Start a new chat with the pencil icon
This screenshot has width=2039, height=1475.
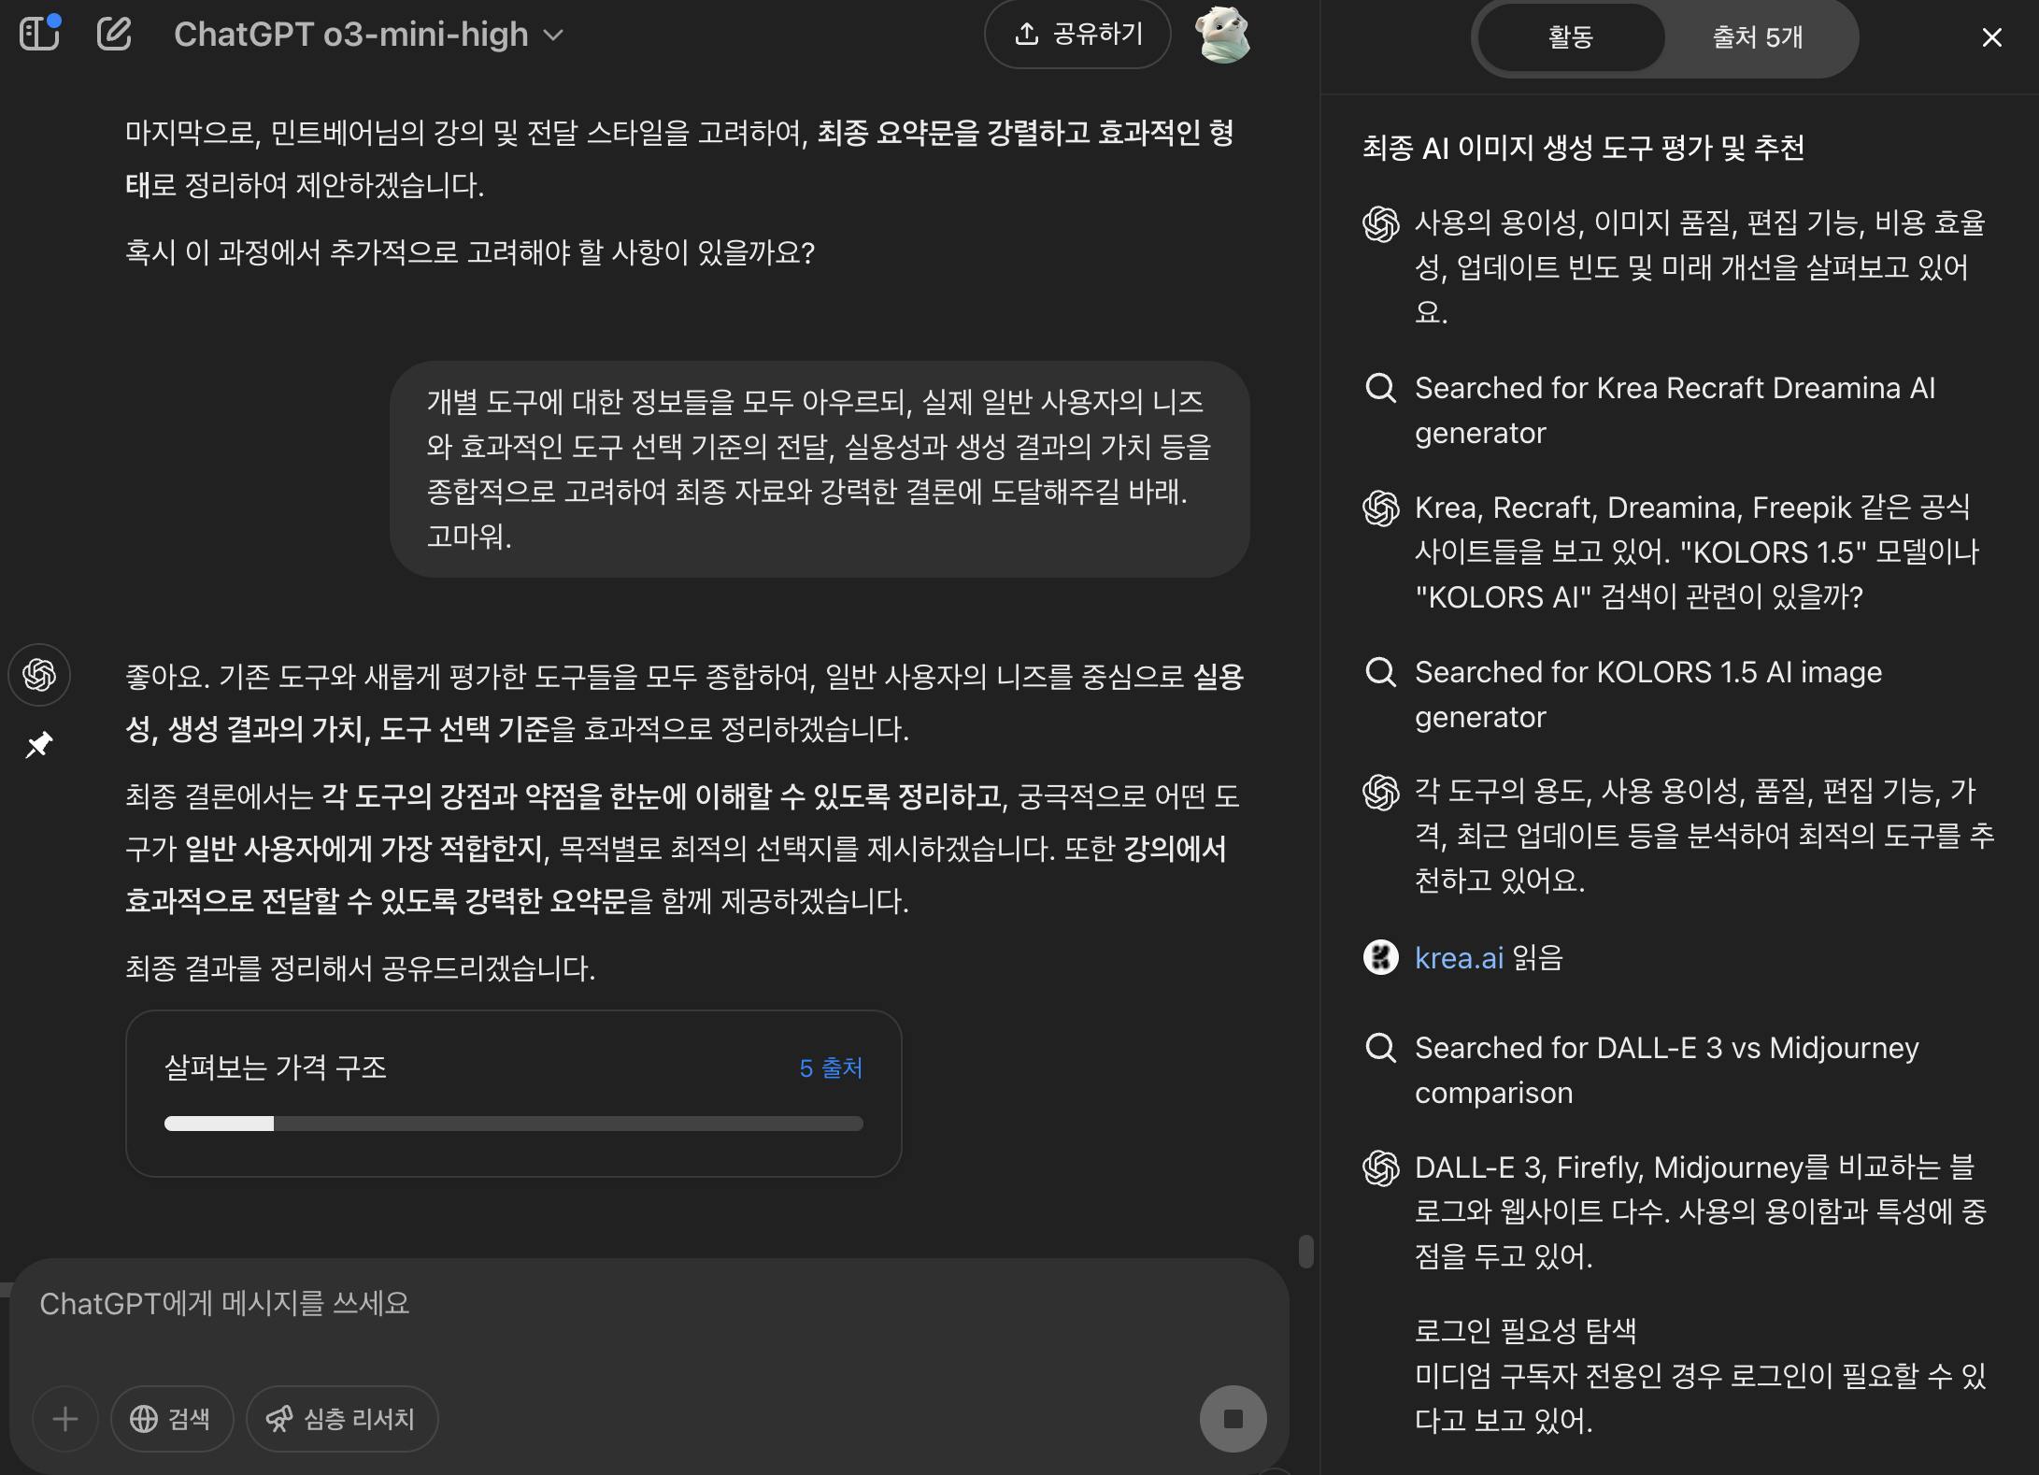pyautogui.click(x=114, y=35)
